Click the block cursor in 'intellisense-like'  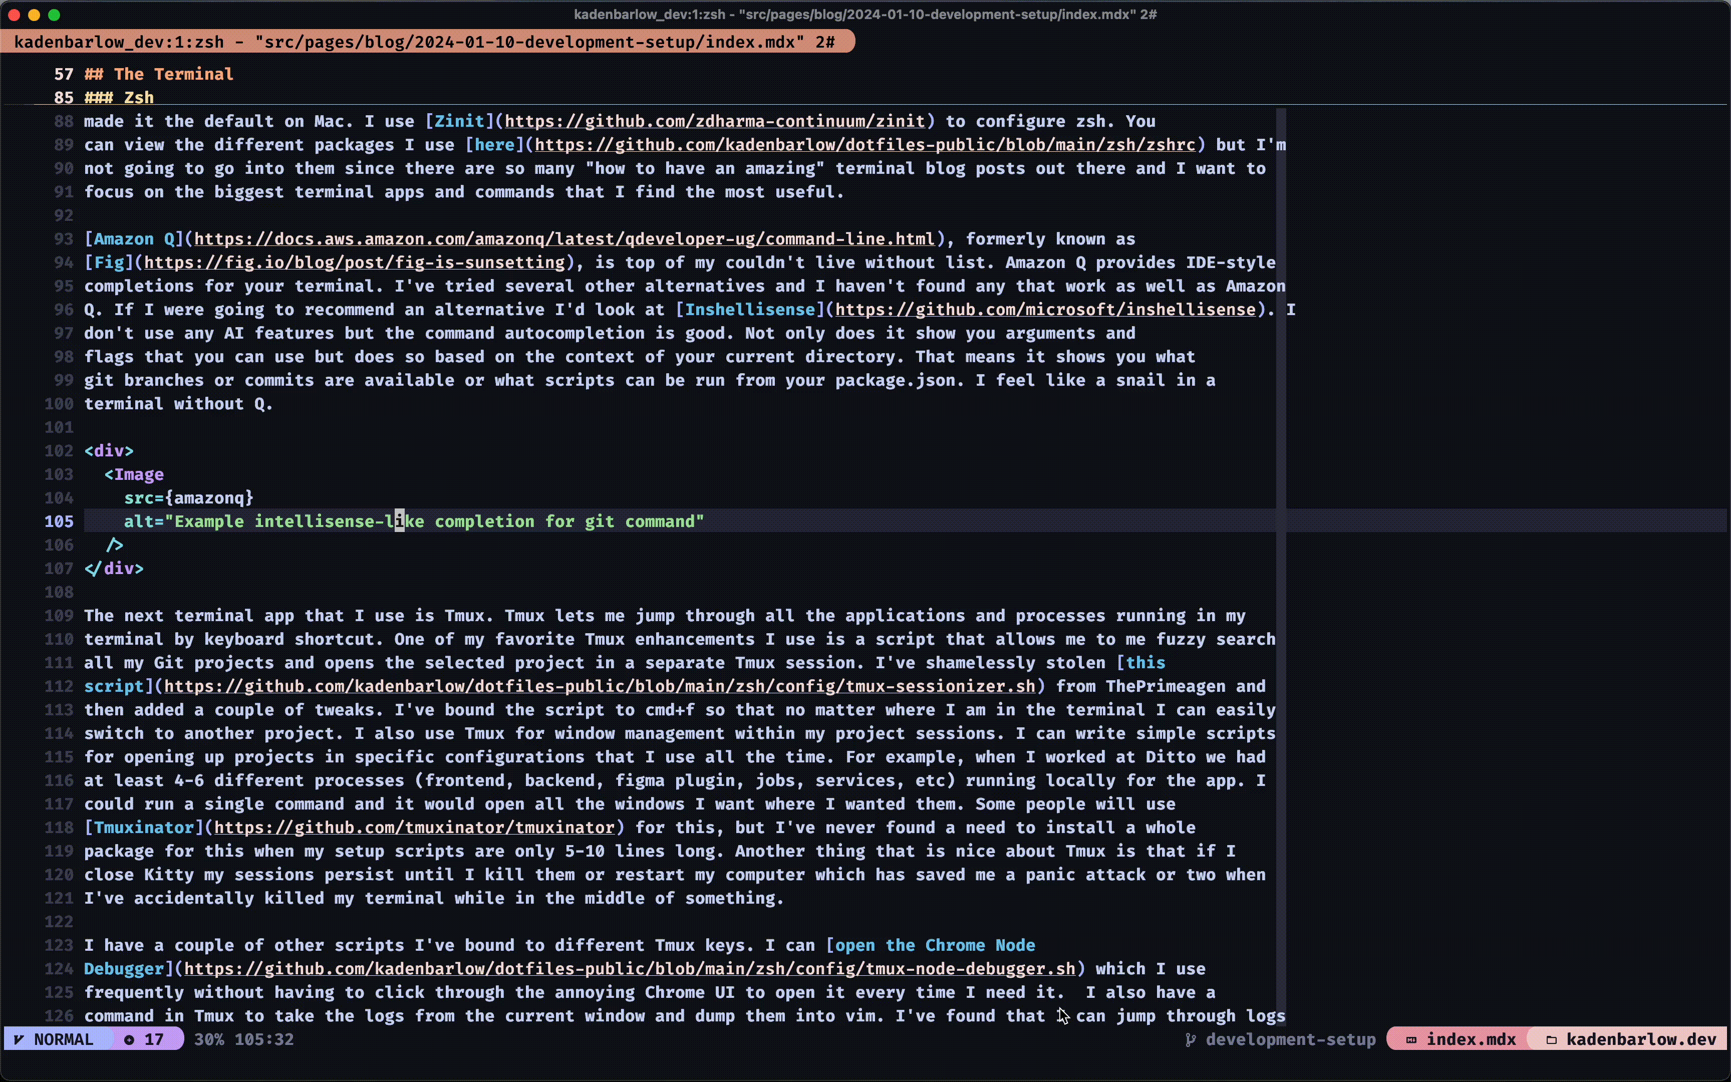[x=400, y=521]
